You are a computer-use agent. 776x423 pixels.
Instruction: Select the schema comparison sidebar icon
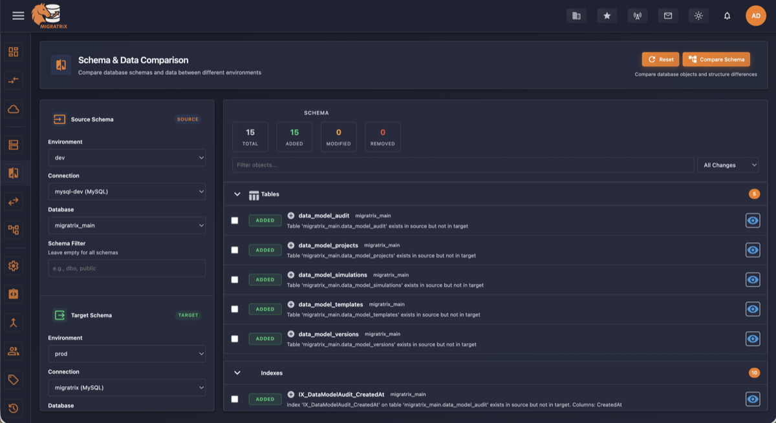pyautogui.click(x=13, y=172)
